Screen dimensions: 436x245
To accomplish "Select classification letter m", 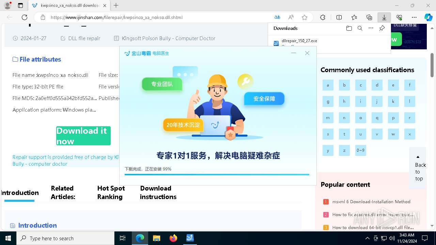I will (328, 118).
